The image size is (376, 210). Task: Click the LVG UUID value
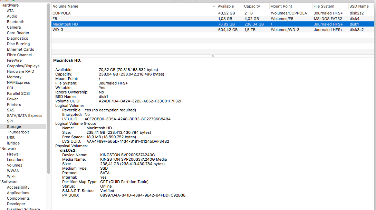128,141
